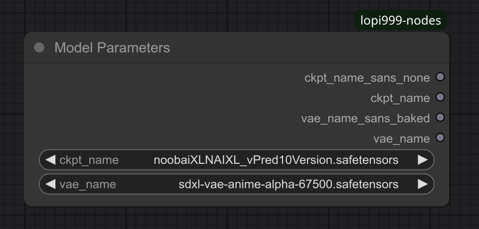
Task: Open the ckpt_name combo showing noobaiXLNAIXL_vPred10Version.safetensors
Action: (x=237, y=160)
